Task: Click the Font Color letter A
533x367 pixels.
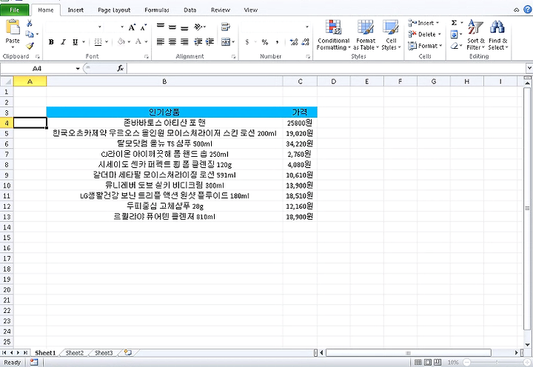Action: (x=138, y=41)
